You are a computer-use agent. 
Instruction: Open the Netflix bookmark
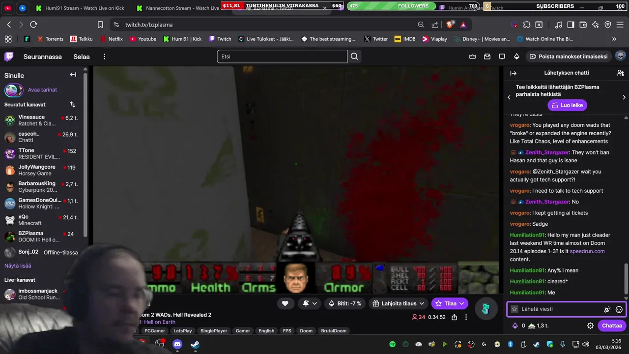[x=112, y=39]
